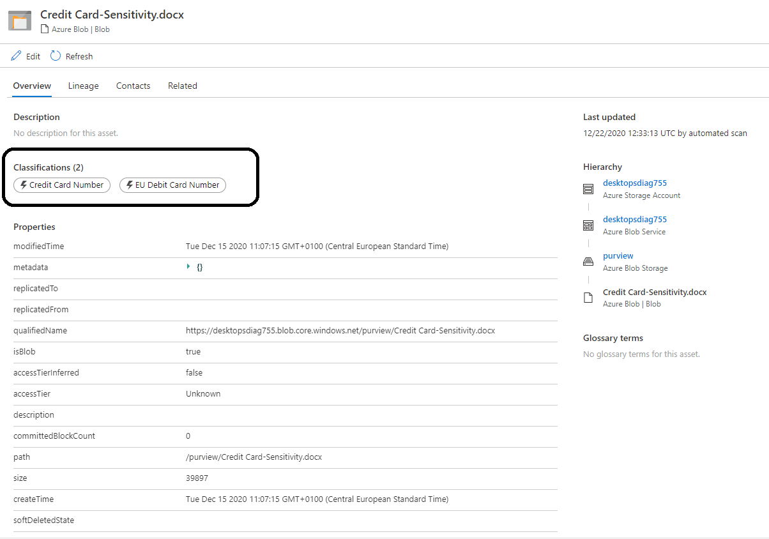The width and height of the screenshot is (769, 539).
Task: Open the Contacts tab
Action: pyautogui.click(x=133, y=86)
